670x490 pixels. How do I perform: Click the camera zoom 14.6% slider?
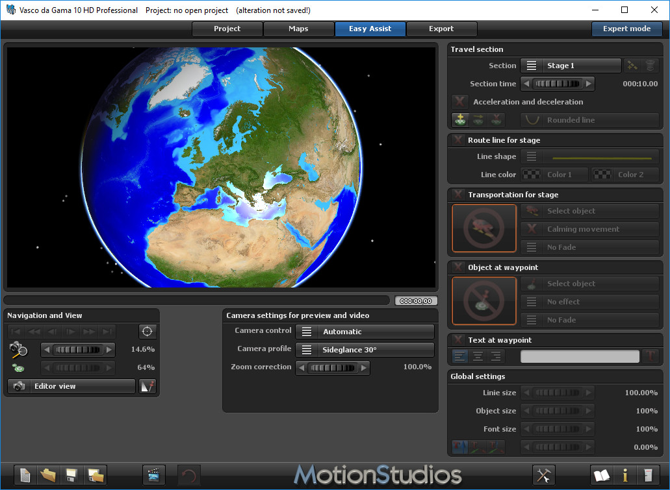click(x=78, y=350)
